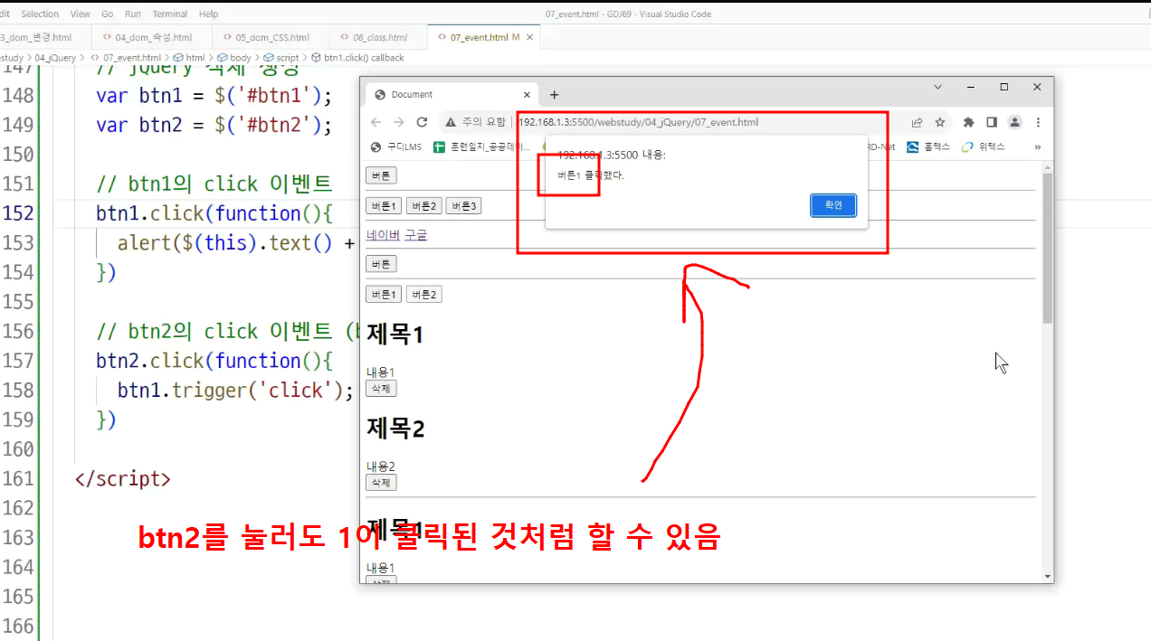This screenshot has width=1151, height=641.
Task: Bookmark this page with the star icon
Action: (940, 122)
